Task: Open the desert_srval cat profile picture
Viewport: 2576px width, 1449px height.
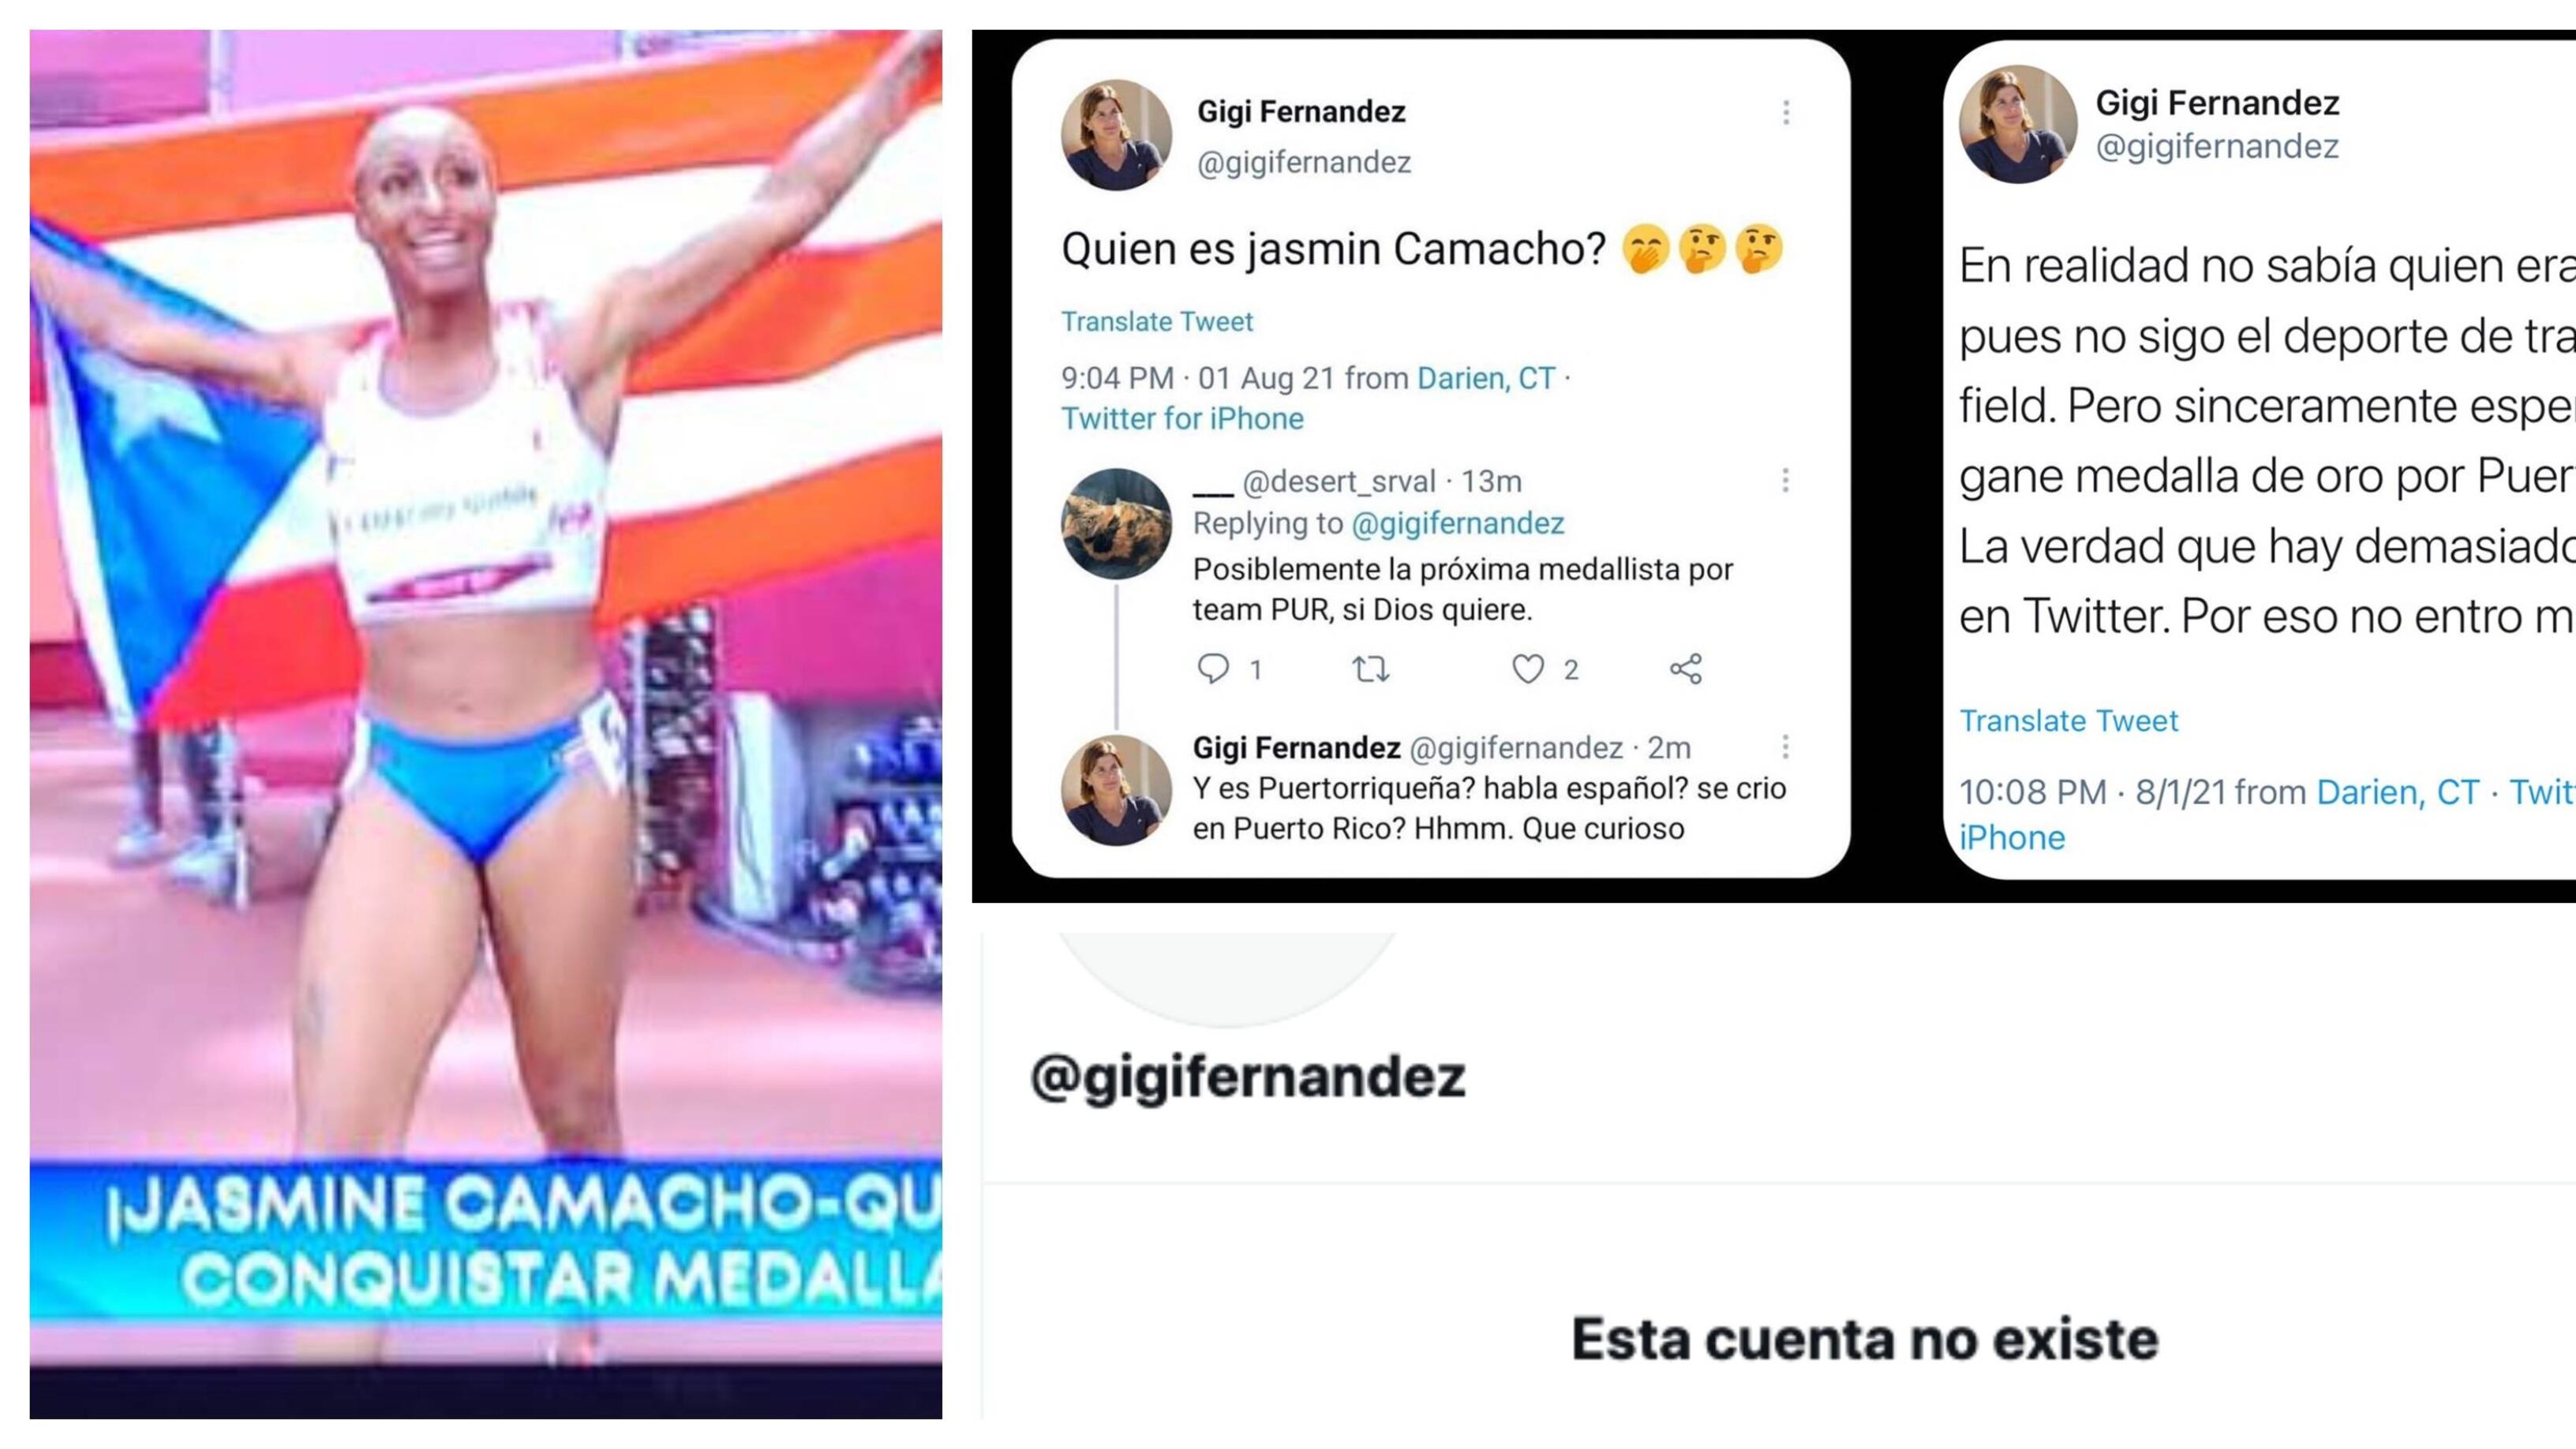Action: coord(1116,524)
